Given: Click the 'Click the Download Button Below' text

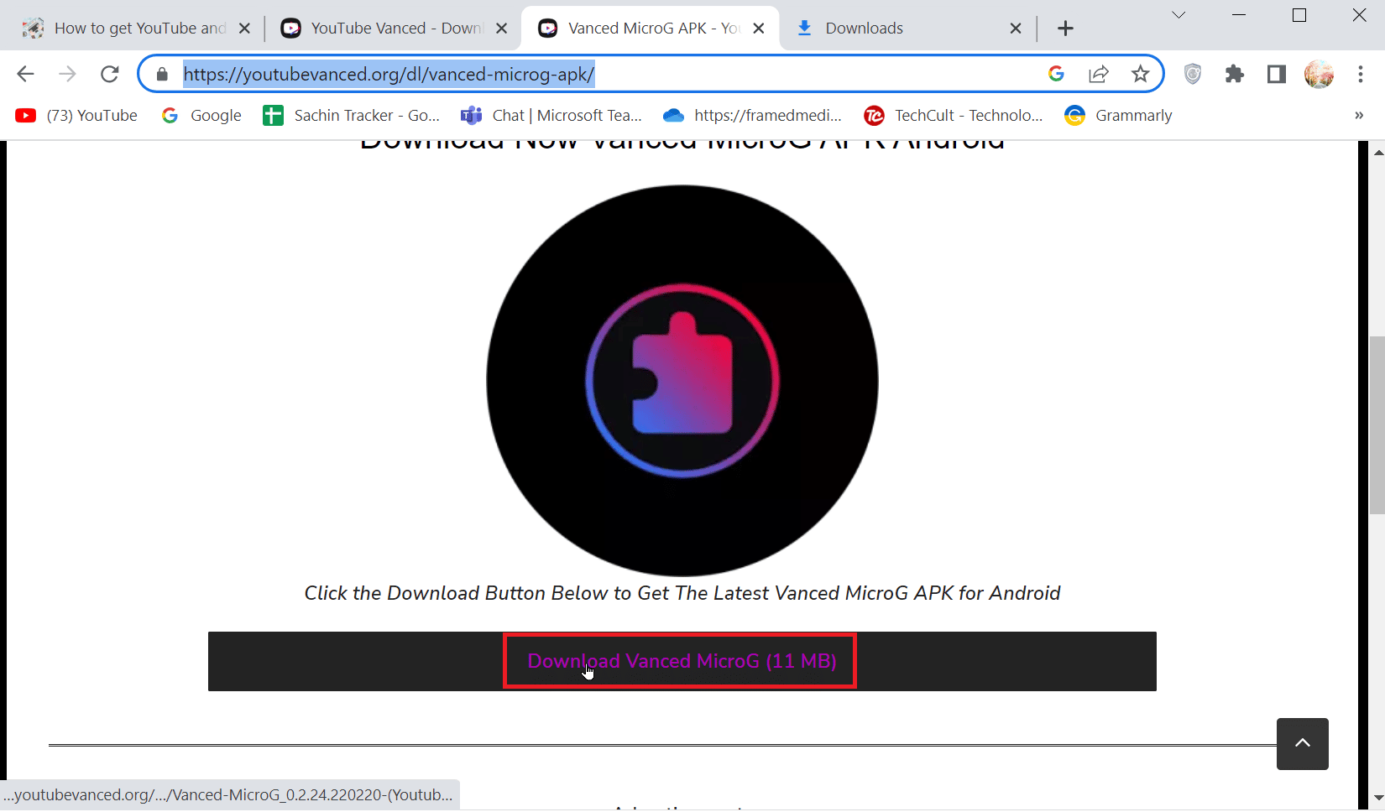Looking at the screenshot, I should 682,593.
